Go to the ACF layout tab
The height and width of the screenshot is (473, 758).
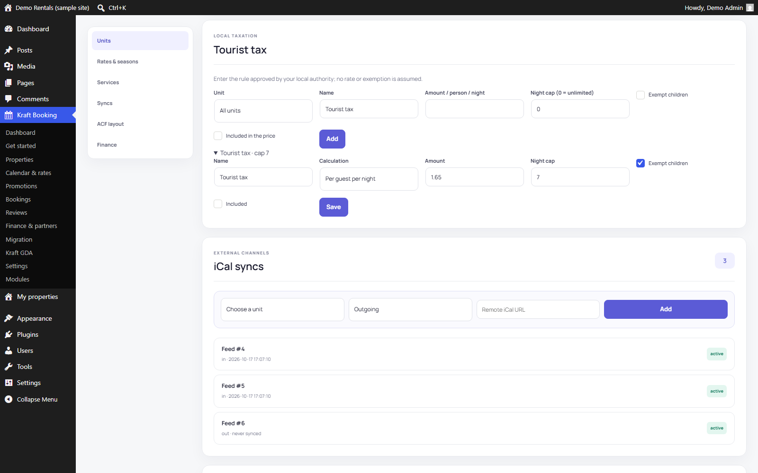[x=140, y=124]
